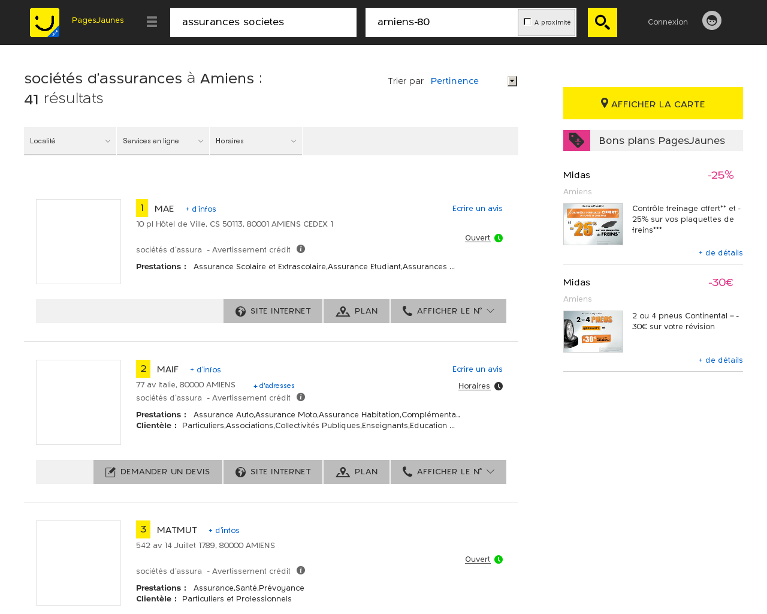Click the MAIF listing image placeholder
The height and width of the screenshot is (614, 767).
(78, 402)
